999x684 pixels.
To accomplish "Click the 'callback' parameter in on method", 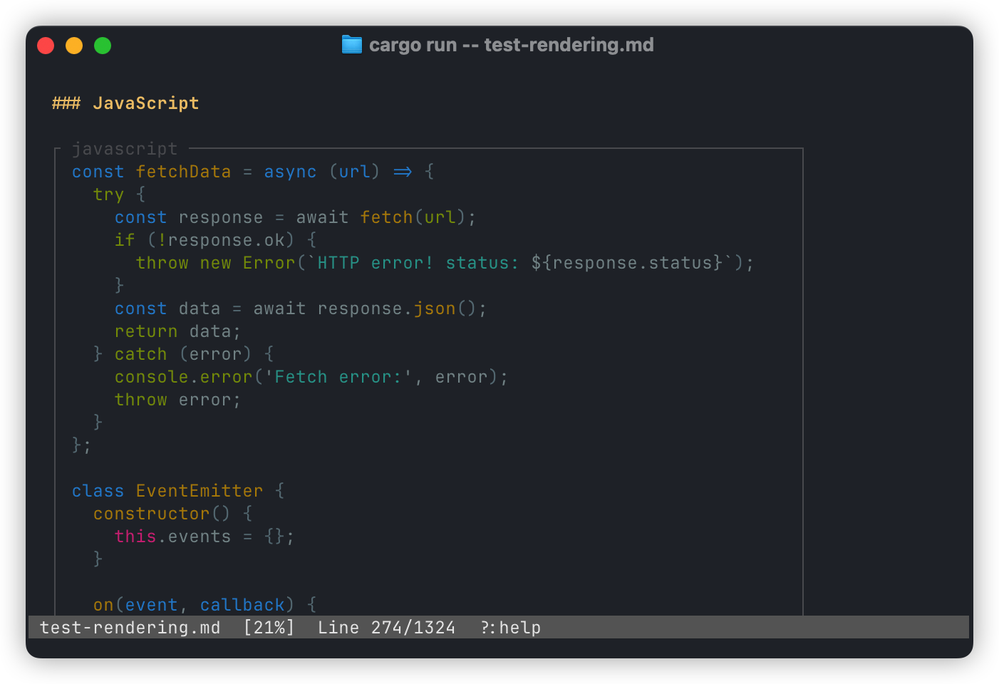I will tap(242, 605).
